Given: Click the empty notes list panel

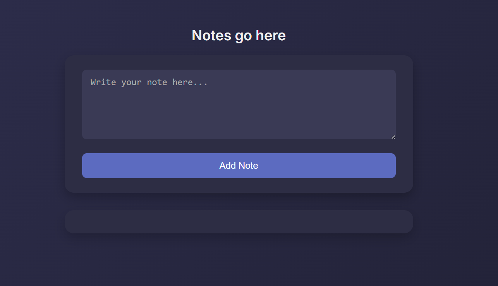Looking at the screenshot, I should [x=239, y=222].
